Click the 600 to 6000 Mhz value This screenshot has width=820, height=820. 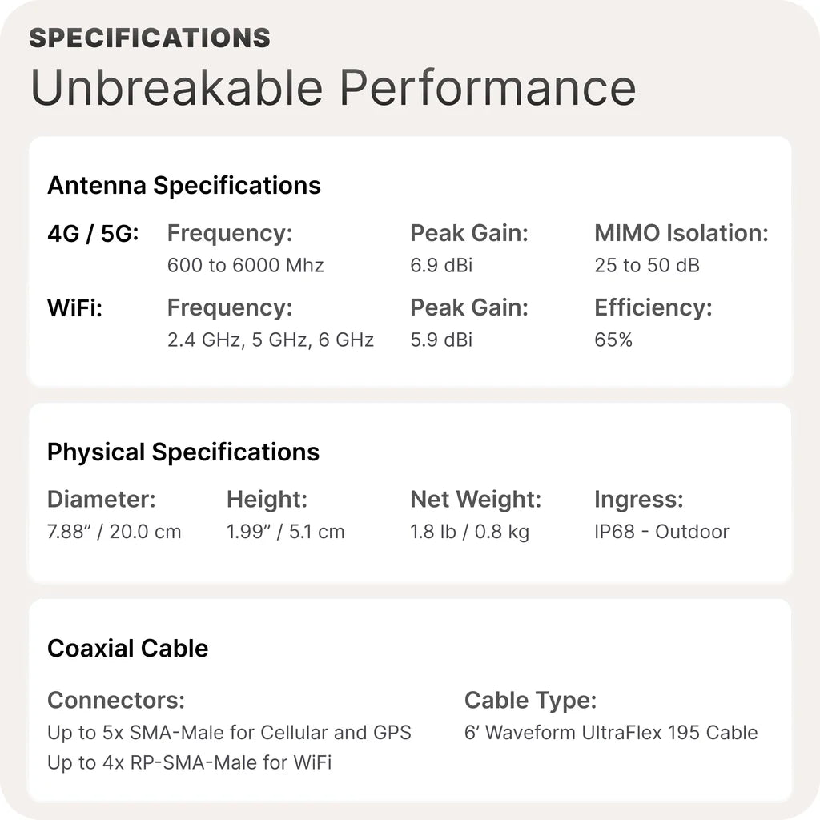click(x=245, y=265)
